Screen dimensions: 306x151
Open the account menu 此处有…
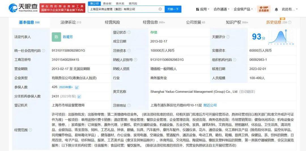(x=290, y=9)
